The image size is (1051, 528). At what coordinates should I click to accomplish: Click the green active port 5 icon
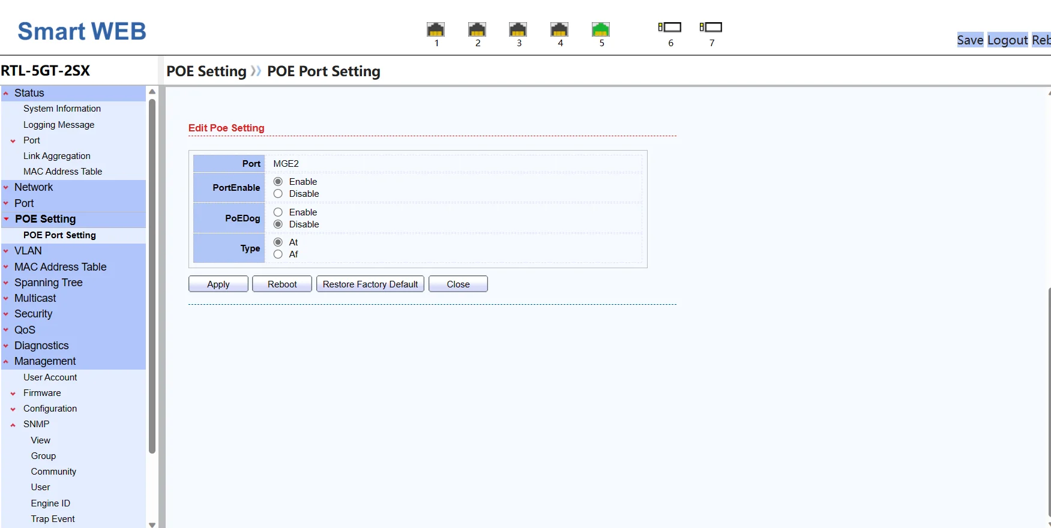(x=600, y=29)
